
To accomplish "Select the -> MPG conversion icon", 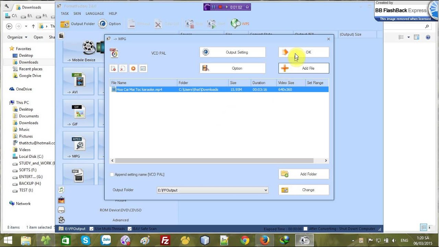I will coord(79,145).
